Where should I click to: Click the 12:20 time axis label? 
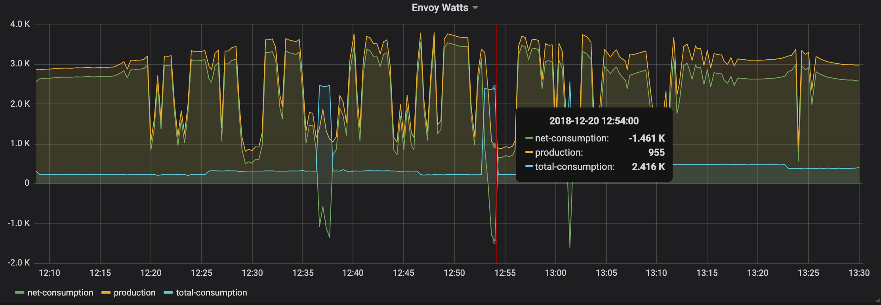pyautogui.click(x=151, y=273)
